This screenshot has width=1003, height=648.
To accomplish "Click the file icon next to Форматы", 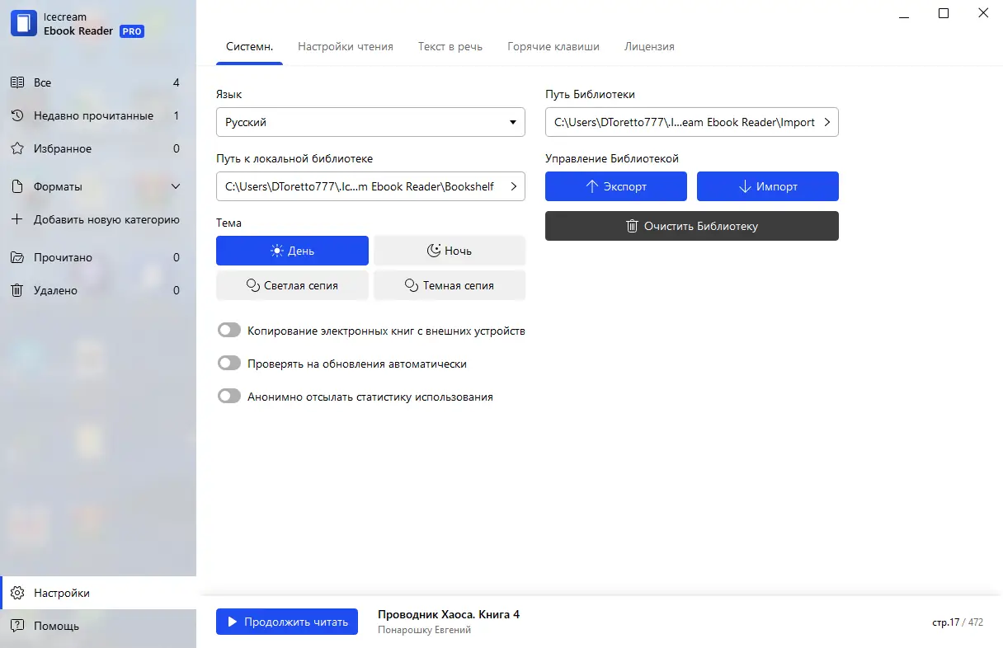I will point(16,186).
